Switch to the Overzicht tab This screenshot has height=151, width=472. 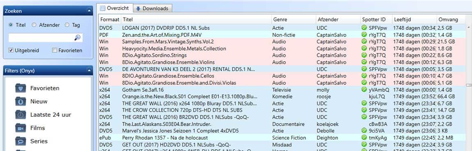[x=116, y=8]
